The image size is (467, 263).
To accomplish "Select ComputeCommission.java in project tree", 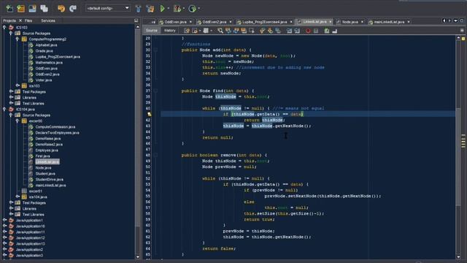I will point(55,127).
